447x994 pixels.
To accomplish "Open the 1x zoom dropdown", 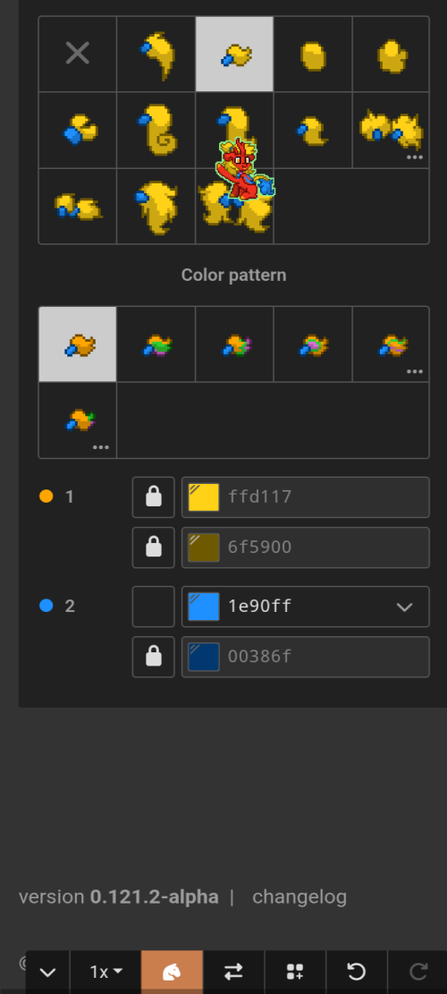I will point(105,972).
